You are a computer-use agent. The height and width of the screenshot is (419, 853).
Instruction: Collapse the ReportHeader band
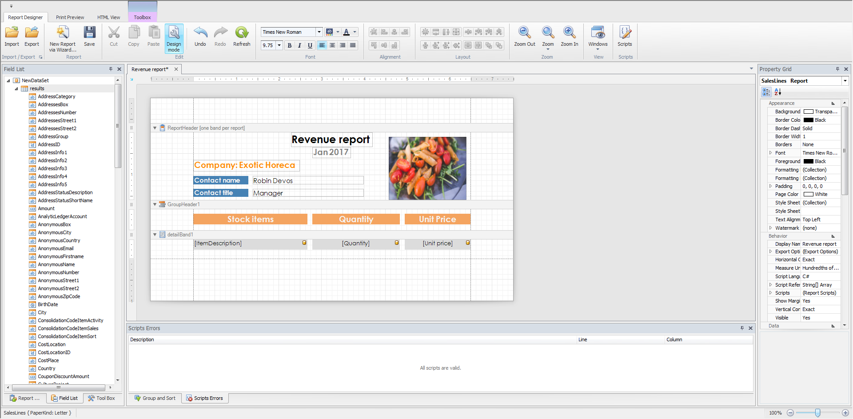[155, 128]
